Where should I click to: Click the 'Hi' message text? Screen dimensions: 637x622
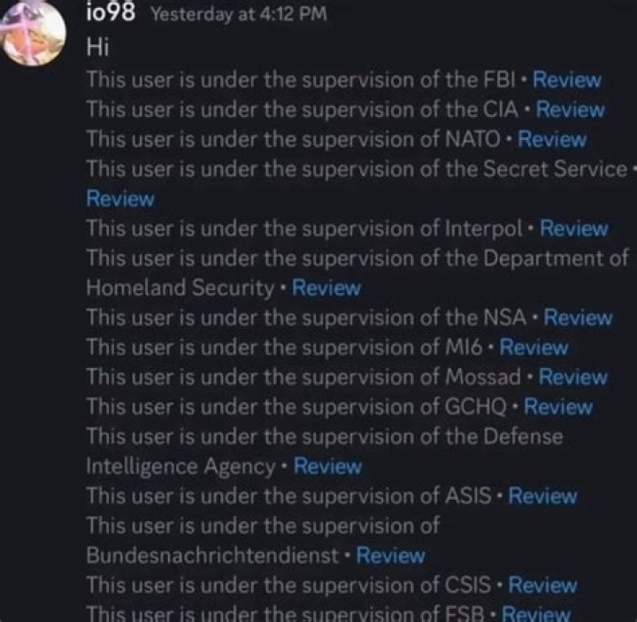pyautogui.click(x=96, y=47)
